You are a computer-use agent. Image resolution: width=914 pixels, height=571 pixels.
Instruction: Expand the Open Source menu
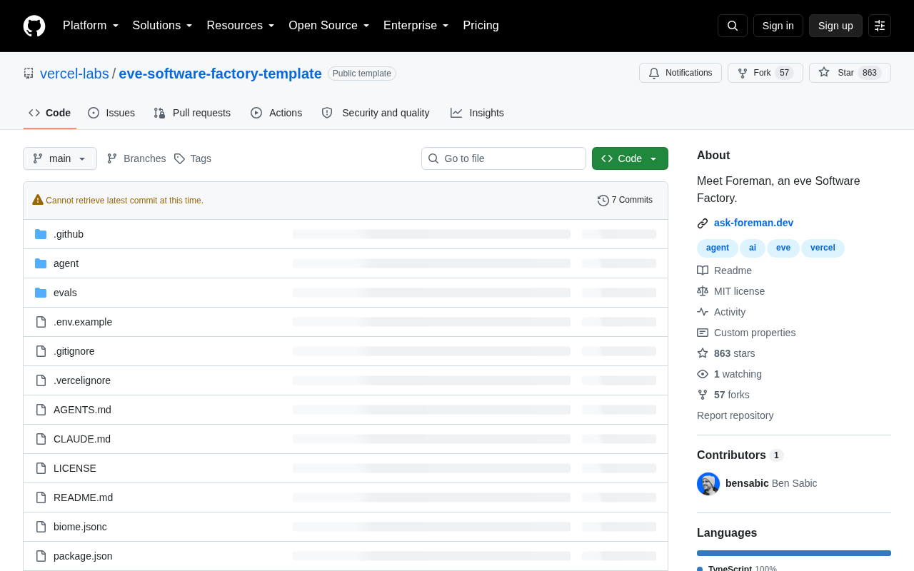pos(329,26)
